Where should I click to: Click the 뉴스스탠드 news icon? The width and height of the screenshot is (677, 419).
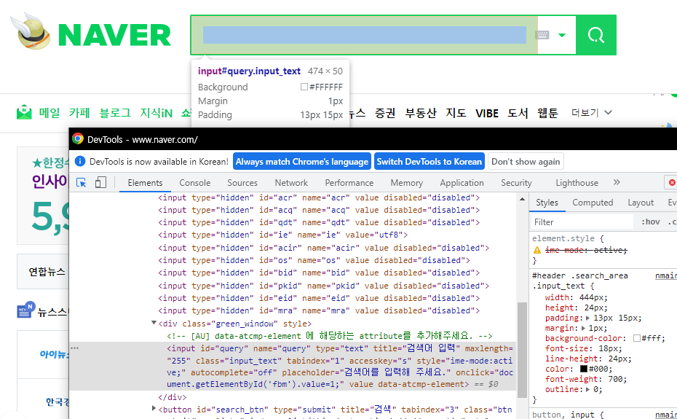click(x=26, y=309)
